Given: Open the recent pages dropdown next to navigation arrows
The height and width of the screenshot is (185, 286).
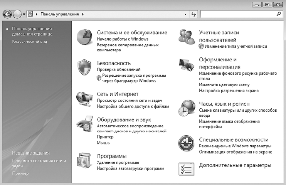Looking at the screenshot, I should point(24,14).
